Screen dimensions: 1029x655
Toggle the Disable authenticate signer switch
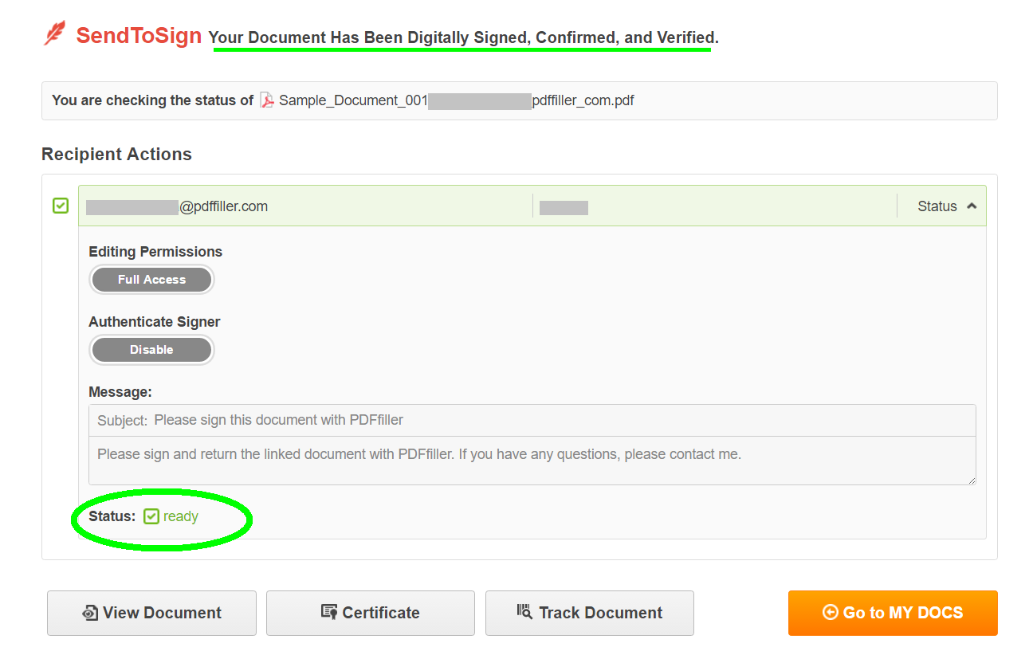(151, 350)
